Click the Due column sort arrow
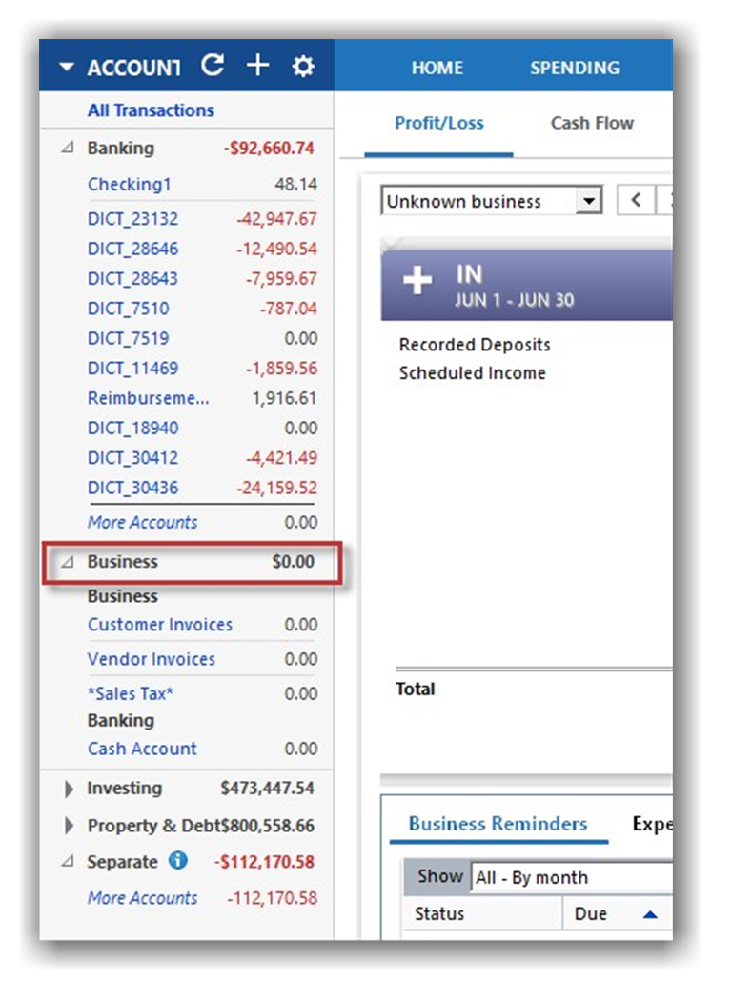Image resolution: width=732 pixels, height=1000 pixels. click(650, 914)
